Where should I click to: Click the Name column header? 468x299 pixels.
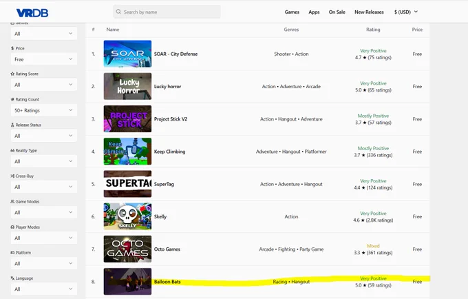coord(112,30)
